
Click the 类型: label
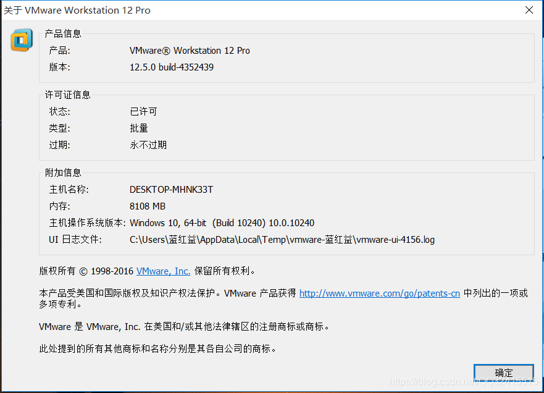point(59,128)
